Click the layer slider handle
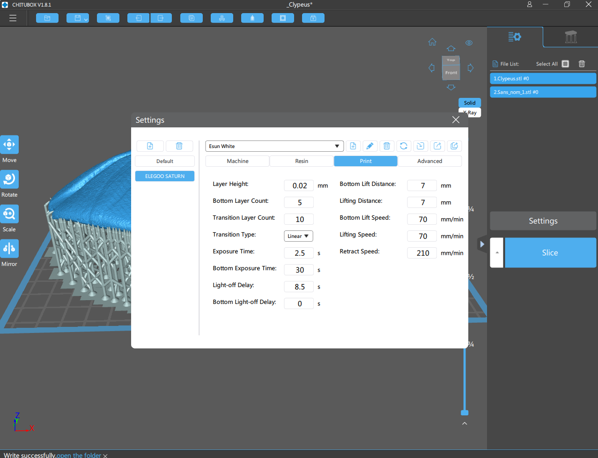 [x=465, y=413]
